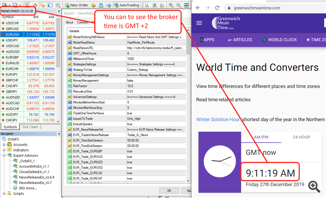
Task: Switch to the Tick Chart tab
Action: [30, 127]
